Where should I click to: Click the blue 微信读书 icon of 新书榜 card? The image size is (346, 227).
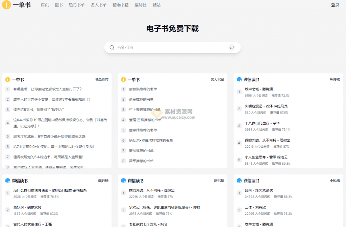(123, 181)
